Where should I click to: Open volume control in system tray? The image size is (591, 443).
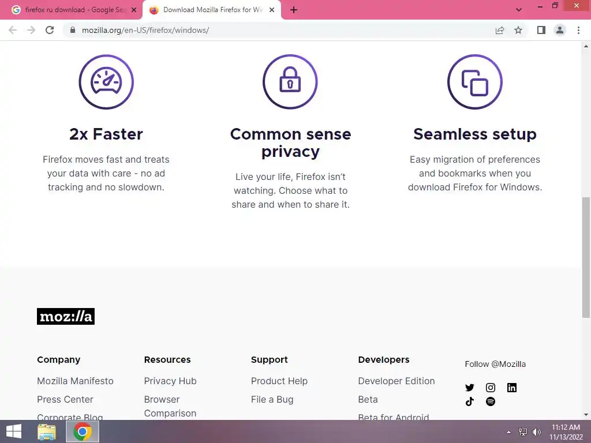(537, 431)
